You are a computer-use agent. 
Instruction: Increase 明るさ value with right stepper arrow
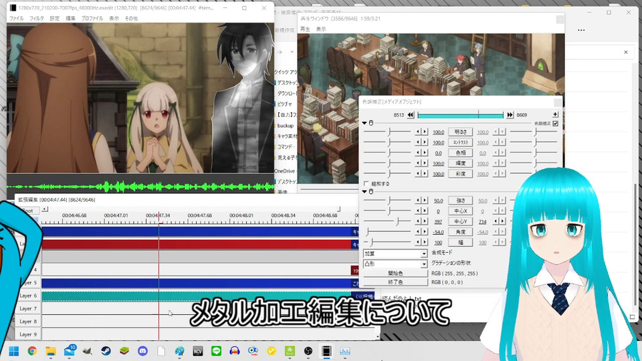pos(425,132)
